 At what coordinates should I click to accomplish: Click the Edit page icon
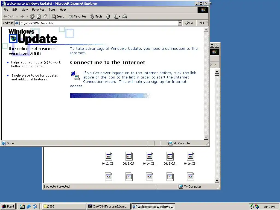pos(116,16)
